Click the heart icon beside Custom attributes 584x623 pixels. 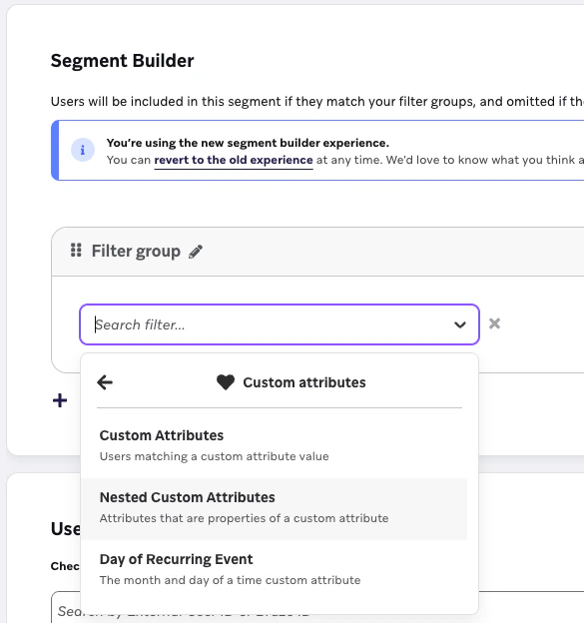226,382
